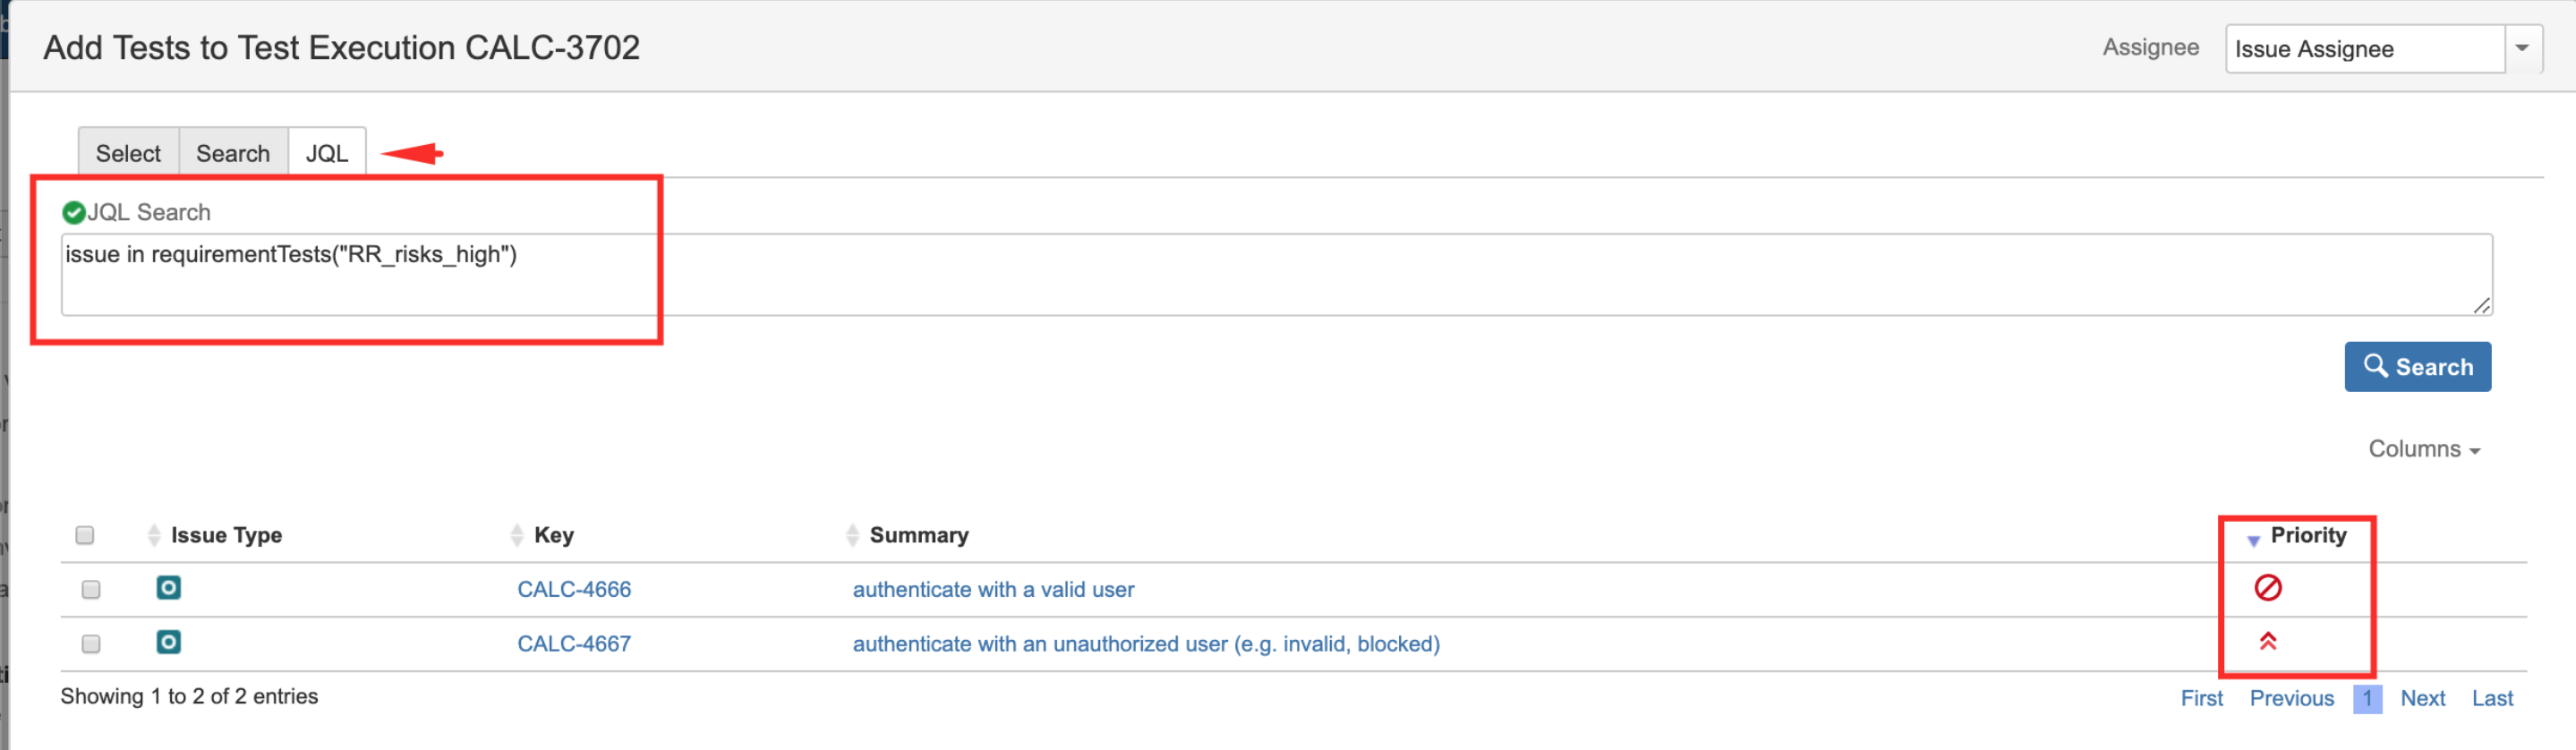Click the Test issue type icon for CALC-4666

click(x=169, y=588)
